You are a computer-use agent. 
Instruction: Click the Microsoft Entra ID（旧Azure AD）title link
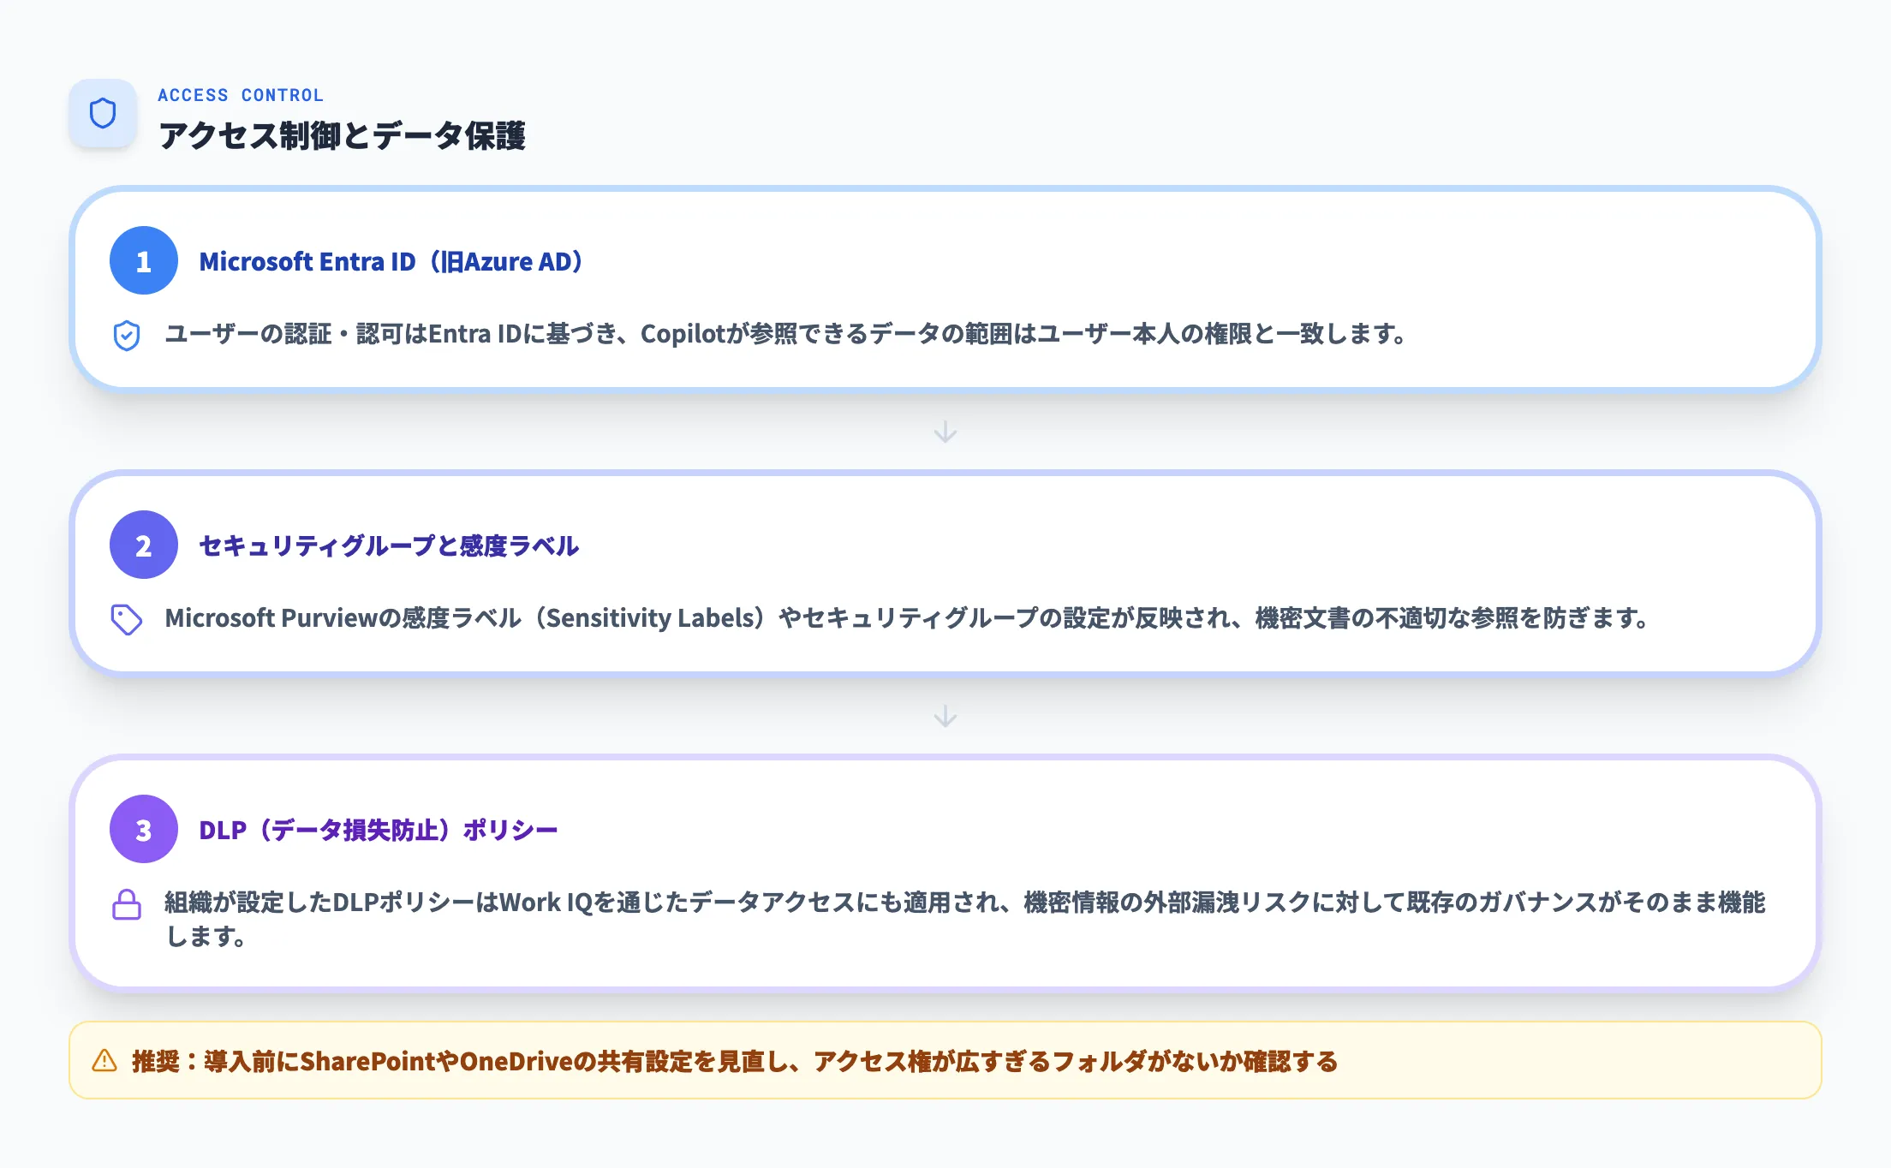click(x=391, y=261)
